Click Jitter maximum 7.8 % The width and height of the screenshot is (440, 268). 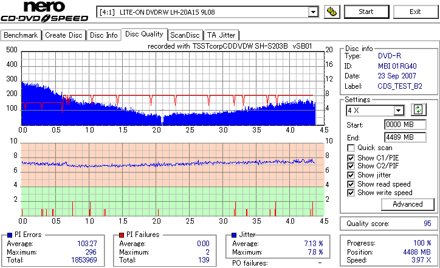[x=315, y=252]
